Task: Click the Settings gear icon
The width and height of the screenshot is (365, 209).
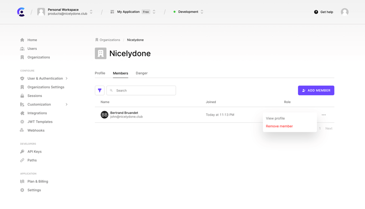Action: [x=22, y=190]
